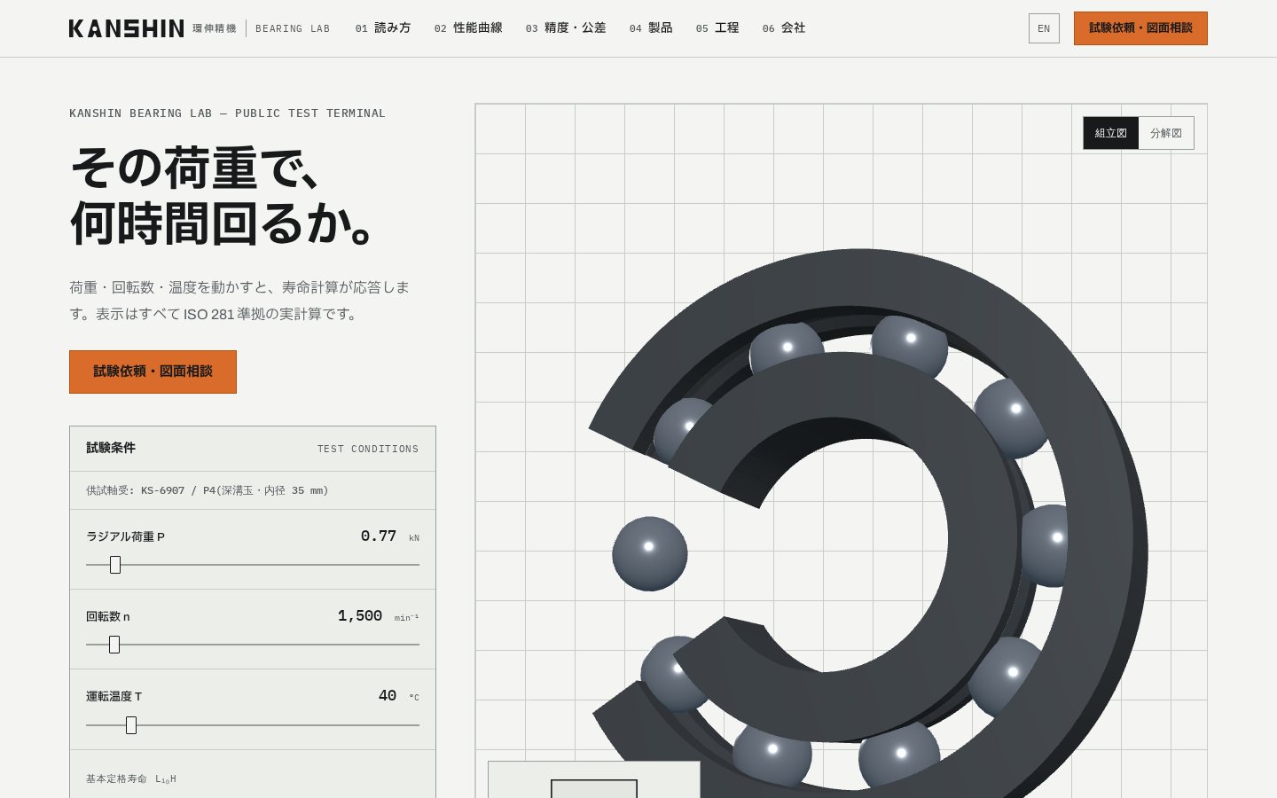1277x798 pixels.
Task: Click the 運転温度 T slider handle
Action: click(131, 725)
